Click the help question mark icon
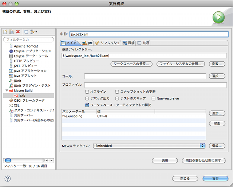 tap(7, 178)
